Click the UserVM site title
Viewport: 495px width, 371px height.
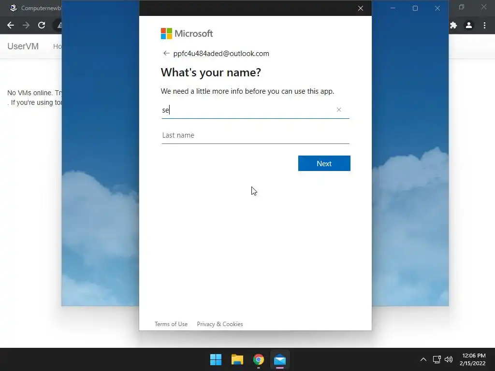pos(23,46)
